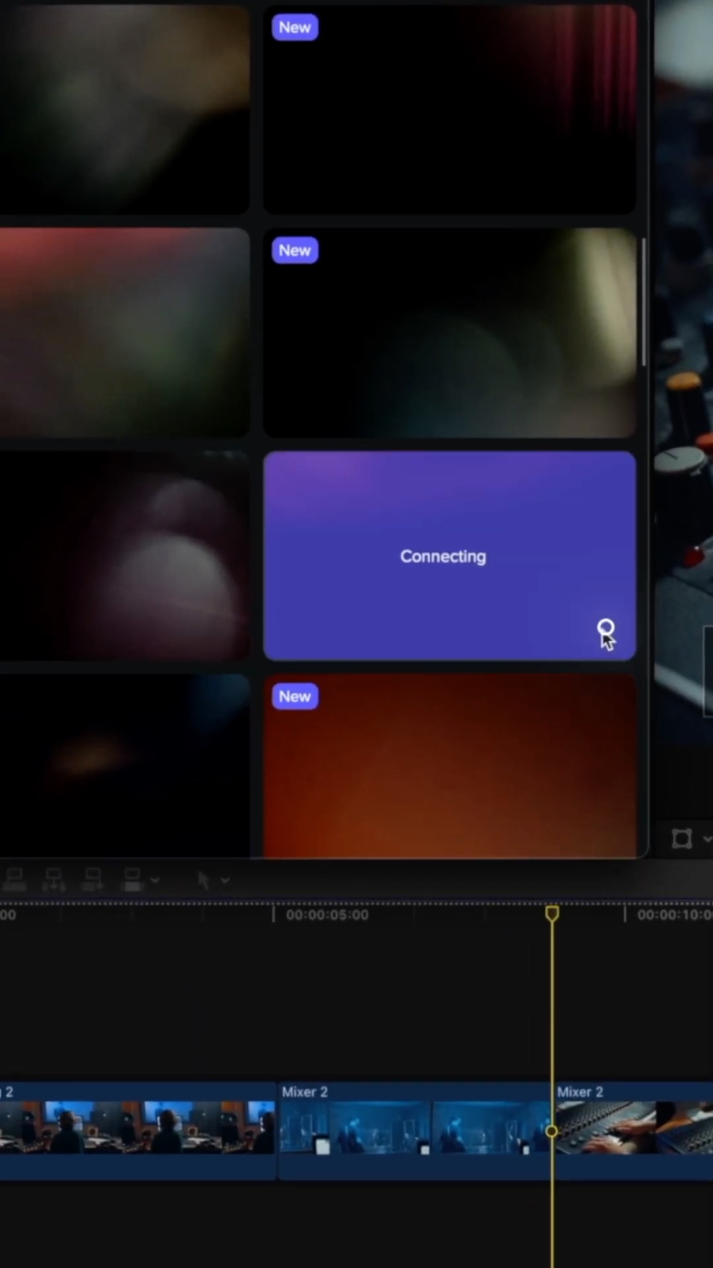Choose the orange gradient New thumbnail

[449, 766]
